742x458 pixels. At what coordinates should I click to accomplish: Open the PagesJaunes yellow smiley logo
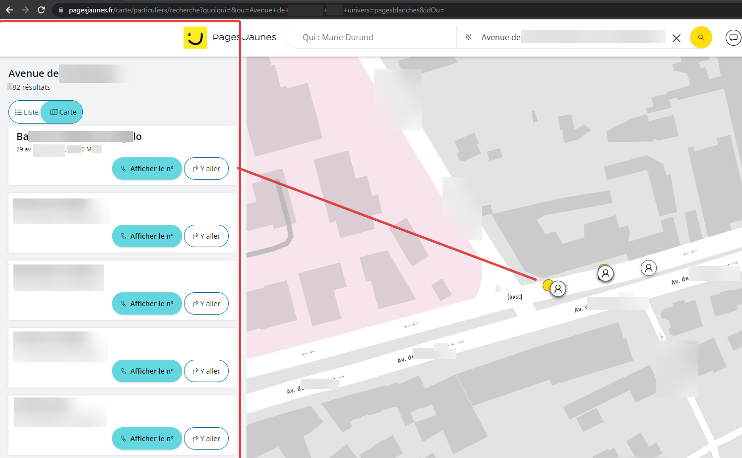195,38
